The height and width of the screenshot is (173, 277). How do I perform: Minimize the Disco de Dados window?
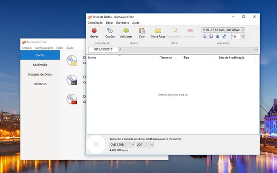pos(233,17)
